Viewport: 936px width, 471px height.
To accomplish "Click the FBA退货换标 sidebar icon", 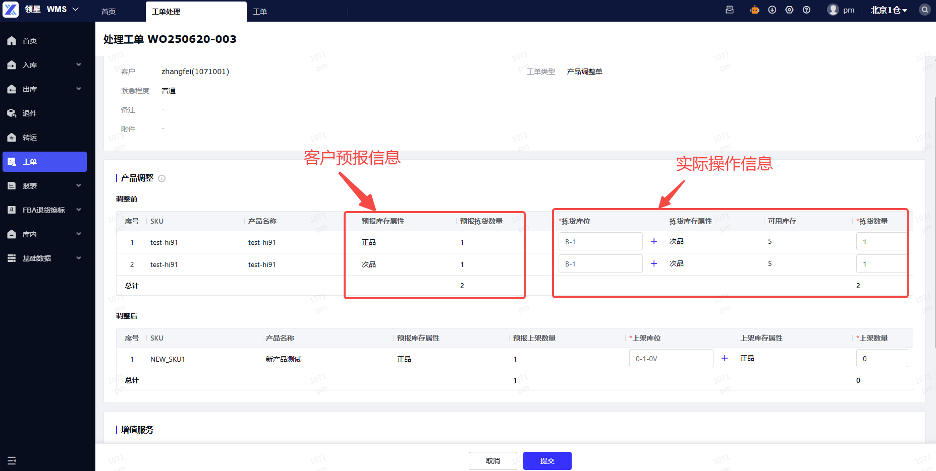I will [x=12, y=210].
